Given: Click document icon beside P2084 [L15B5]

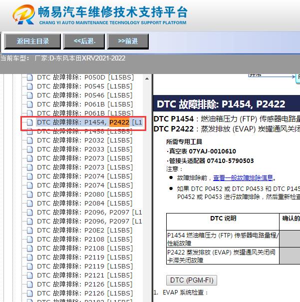Looking at the screenshot, I should (30, 203).
